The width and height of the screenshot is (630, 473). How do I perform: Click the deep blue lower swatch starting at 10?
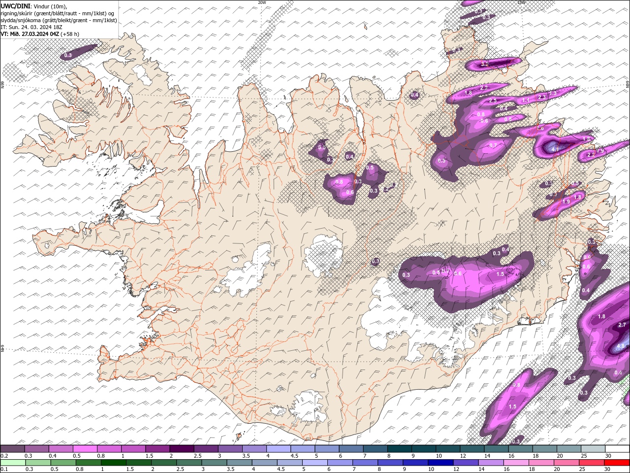[441, 463]
